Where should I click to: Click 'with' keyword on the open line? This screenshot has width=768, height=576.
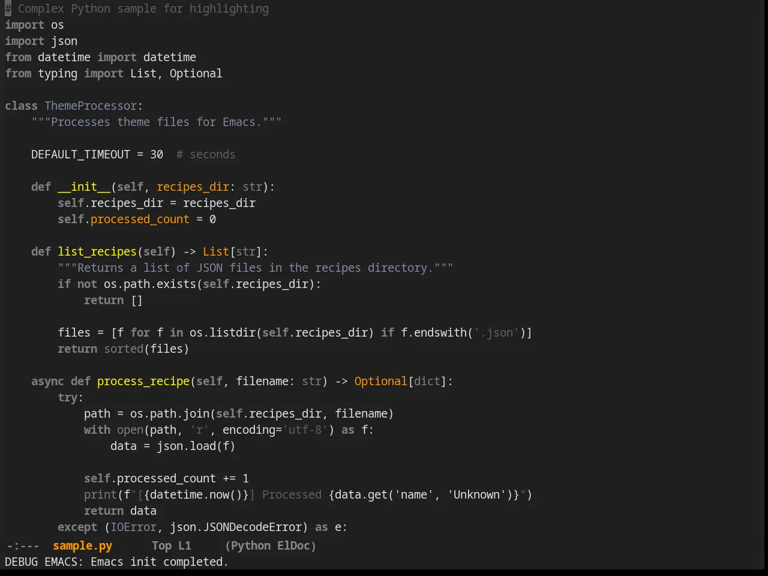coord(97,430)
